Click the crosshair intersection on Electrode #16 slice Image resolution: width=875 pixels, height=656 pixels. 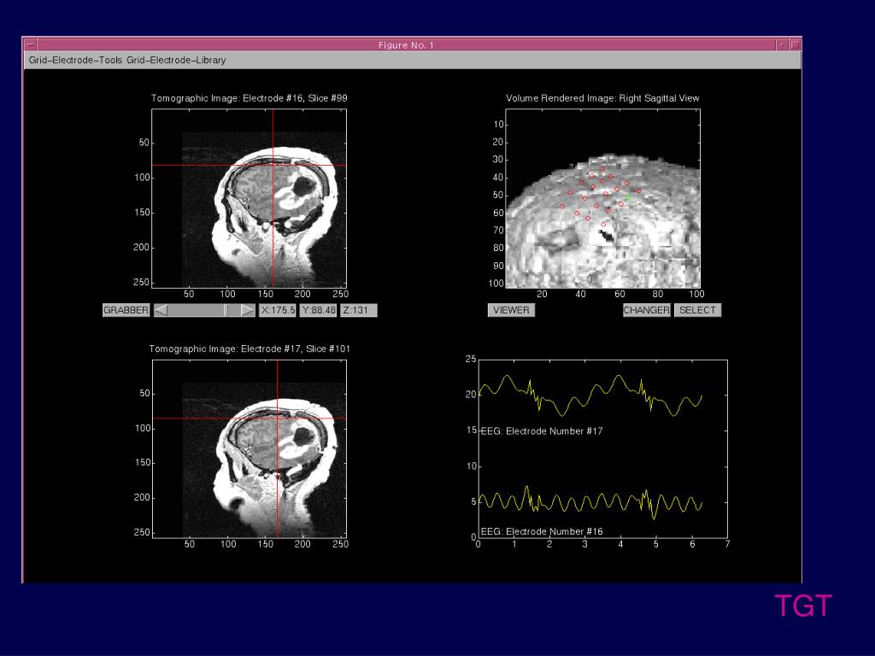coord(273,165)
